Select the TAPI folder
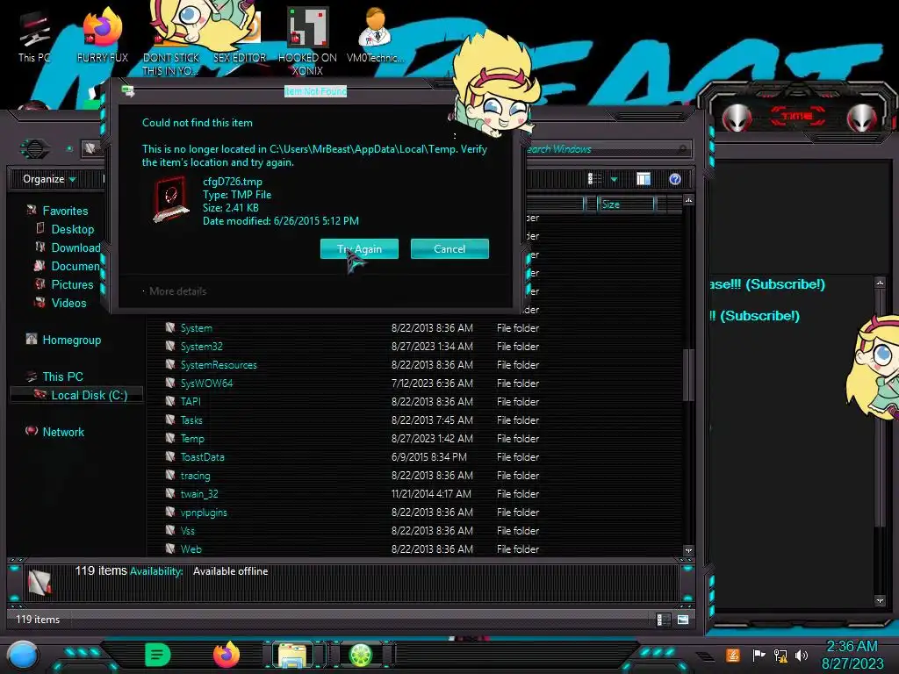Image resolution: width=899 pixels, height=674 pixels. (191, 402)
